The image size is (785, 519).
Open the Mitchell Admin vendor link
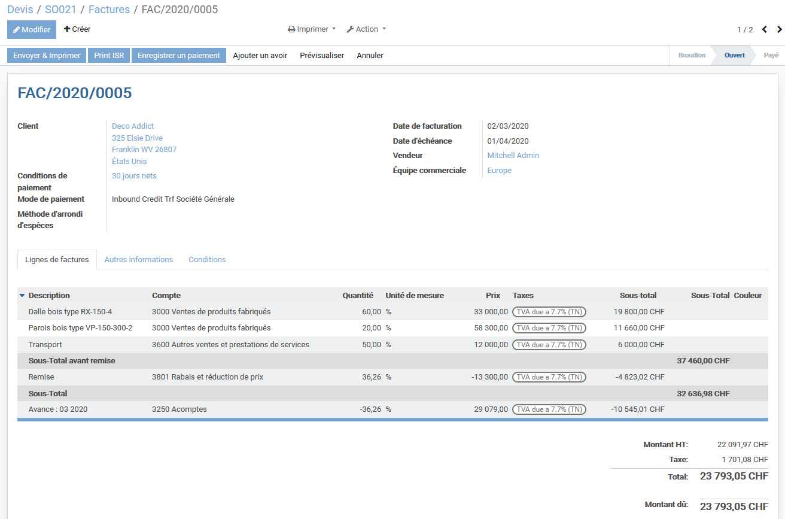(513, 156)
